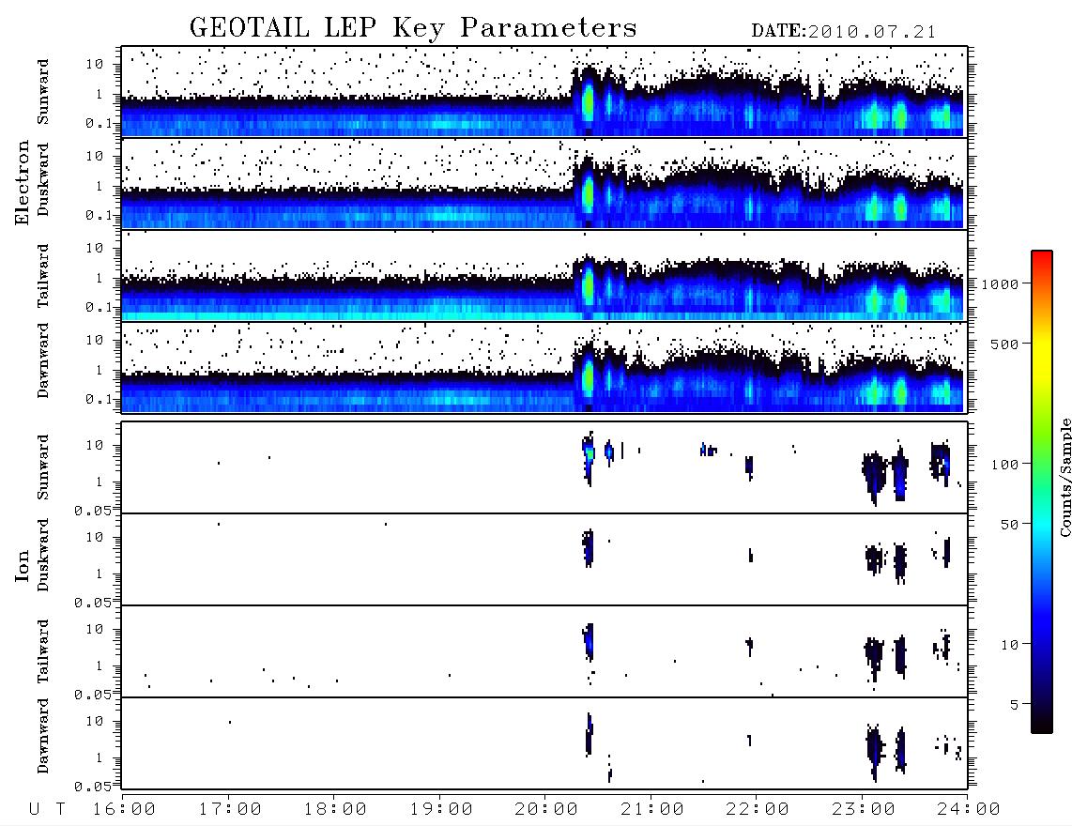Screen dimensions: 1072x826
Task: Click the 19:00 time tick label
Action: tap(441, 809)
